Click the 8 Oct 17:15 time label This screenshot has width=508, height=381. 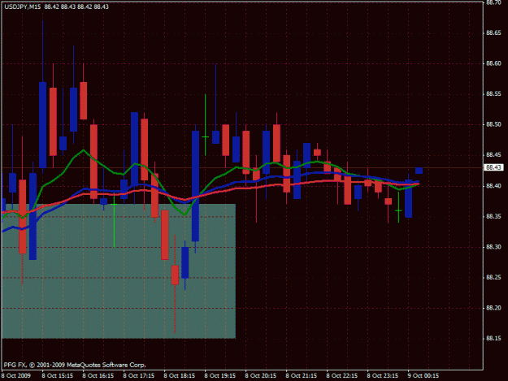[x=139, y=376]
